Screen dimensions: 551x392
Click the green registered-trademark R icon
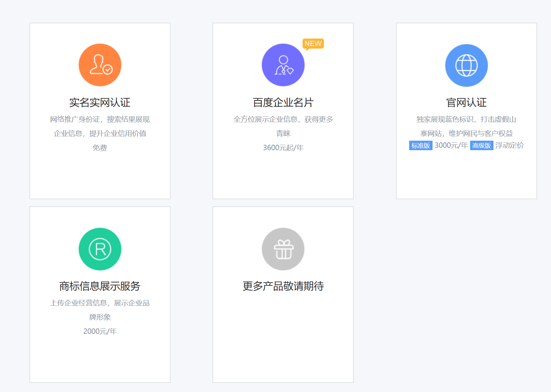pos(100,249)
